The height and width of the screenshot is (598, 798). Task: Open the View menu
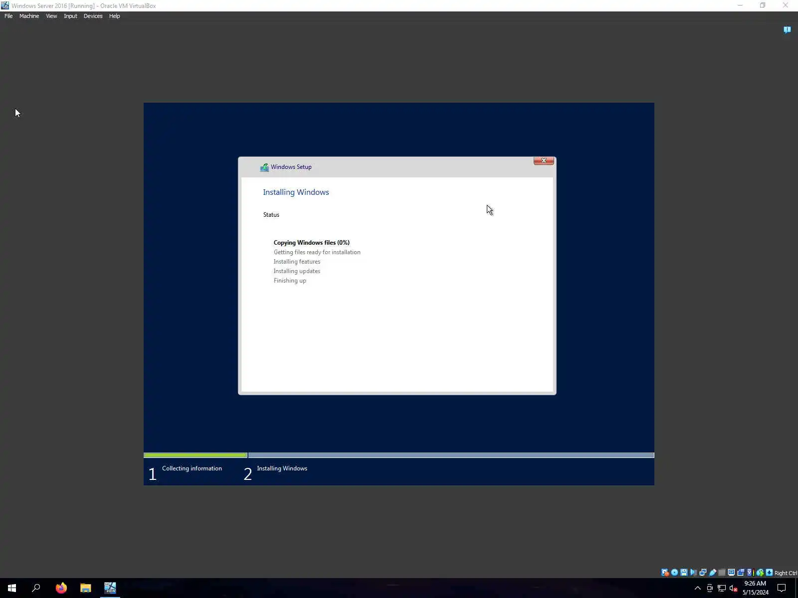[x=51, y=16]
